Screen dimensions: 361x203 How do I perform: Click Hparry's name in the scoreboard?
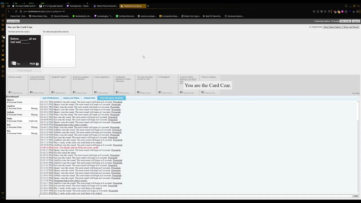[10, 100]
